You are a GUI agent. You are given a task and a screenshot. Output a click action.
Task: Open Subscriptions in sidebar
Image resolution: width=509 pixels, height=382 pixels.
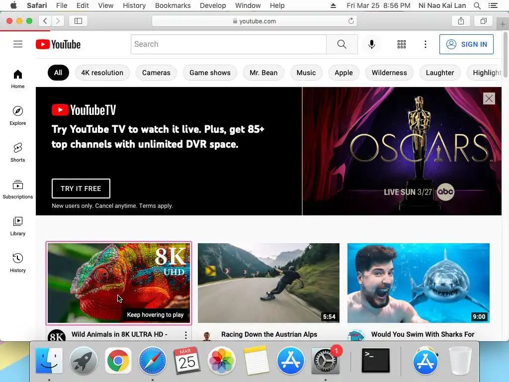(x=18, y=189)
